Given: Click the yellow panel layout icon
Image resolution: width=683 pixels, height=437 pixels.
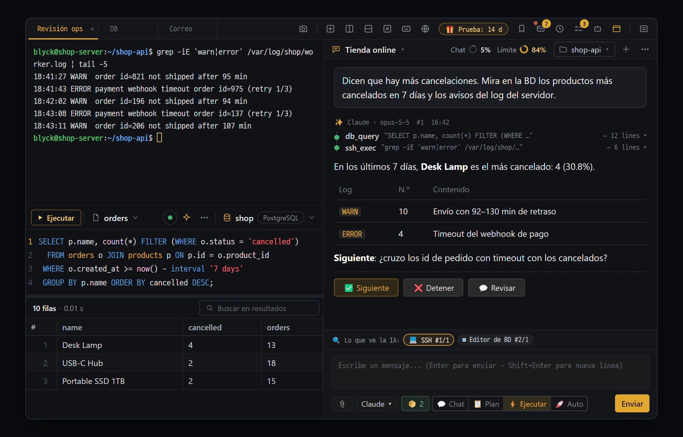Looking at the screenshot, I should (616, 29).
